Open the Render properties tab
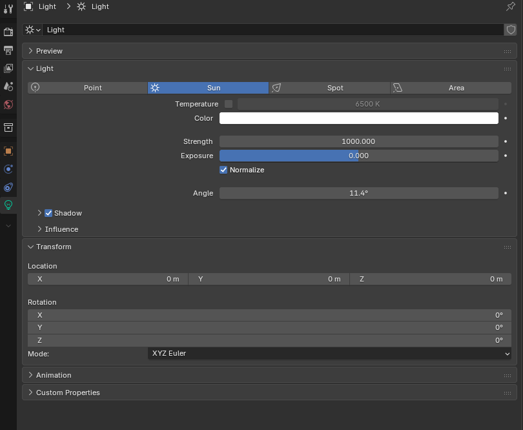This screenshot has height=430, width=523. coord(8,32)
